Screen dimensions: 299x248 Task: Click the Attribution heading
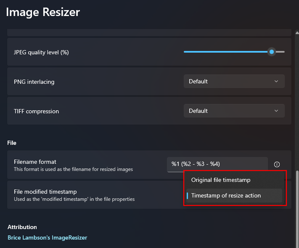coord(22,227)
